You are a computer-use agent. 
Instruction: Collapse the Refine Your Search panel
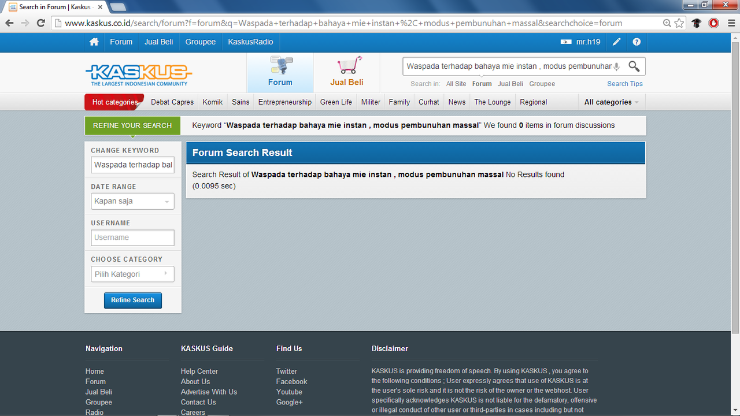[132, 125]
